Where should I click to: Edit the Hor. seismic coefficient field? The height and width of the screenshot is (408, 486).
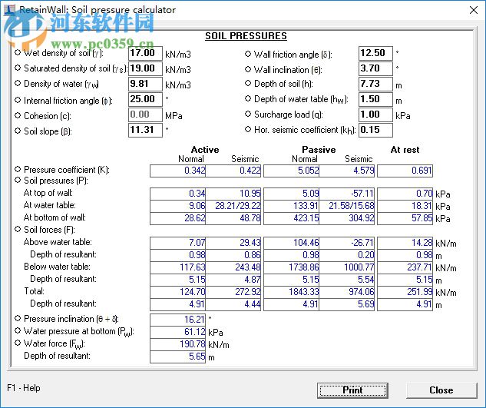point(375,130)
